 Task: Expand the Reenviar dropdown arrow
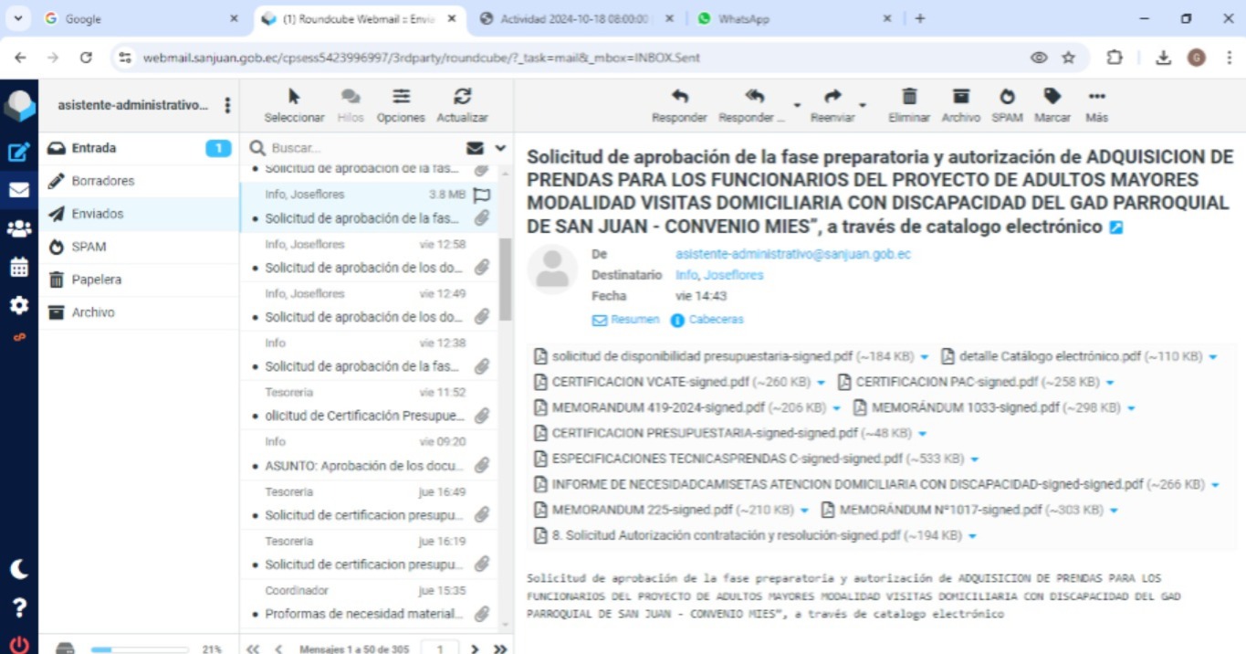tap(863, 106)
